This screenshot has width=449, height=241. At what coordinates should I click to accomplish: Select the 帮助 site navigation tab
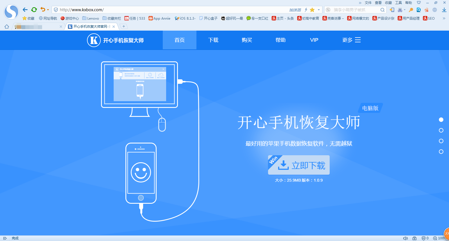[x=281, y=40]
